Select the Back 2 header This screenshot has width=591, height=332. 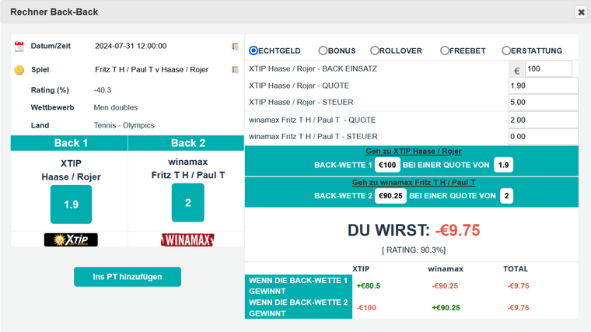pos(187,143)
